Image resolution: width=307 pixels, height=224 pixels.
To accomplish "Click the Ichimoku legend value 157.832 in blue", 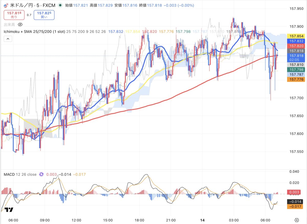I will point(116,31).
